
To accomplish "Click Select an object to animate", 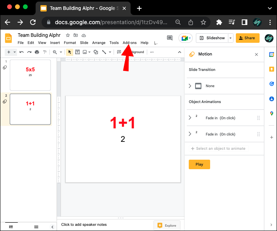I will pyautogui.click(x=219, y=149).
